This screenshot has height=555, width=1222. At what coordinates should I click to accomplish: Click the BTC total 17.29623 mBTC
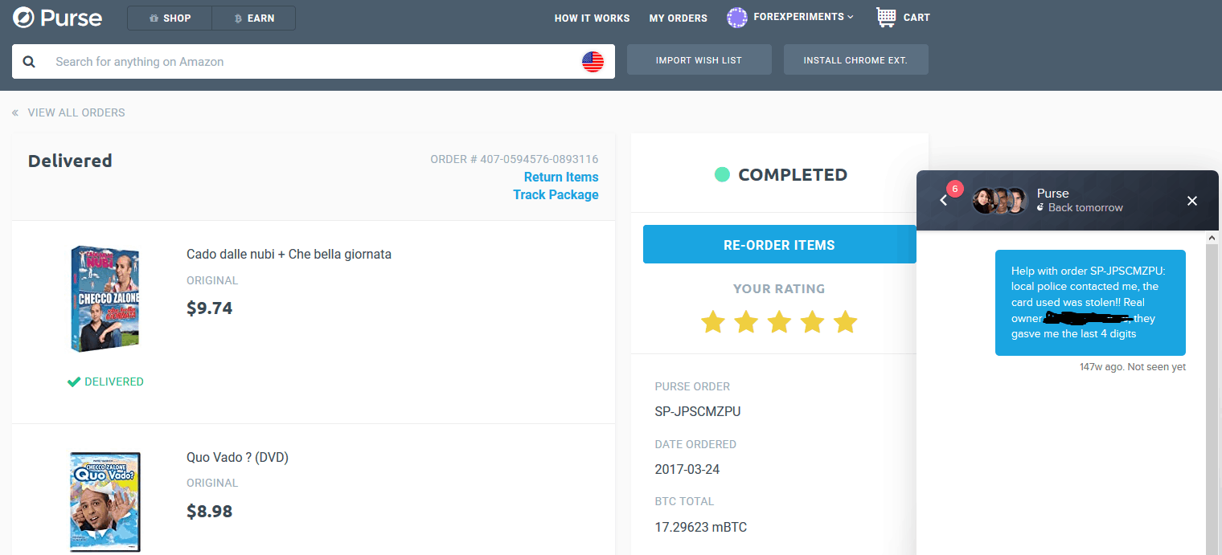701,527
